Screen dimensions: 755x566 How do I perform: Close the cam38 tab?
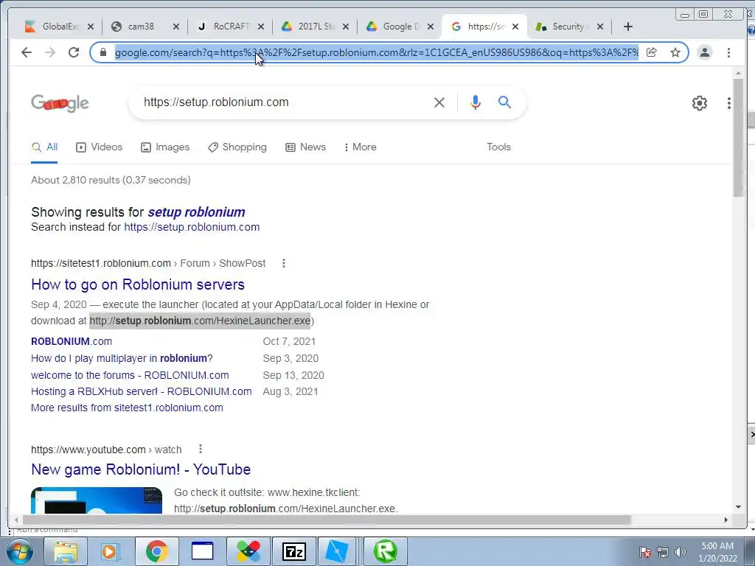(x=175, y=27)
